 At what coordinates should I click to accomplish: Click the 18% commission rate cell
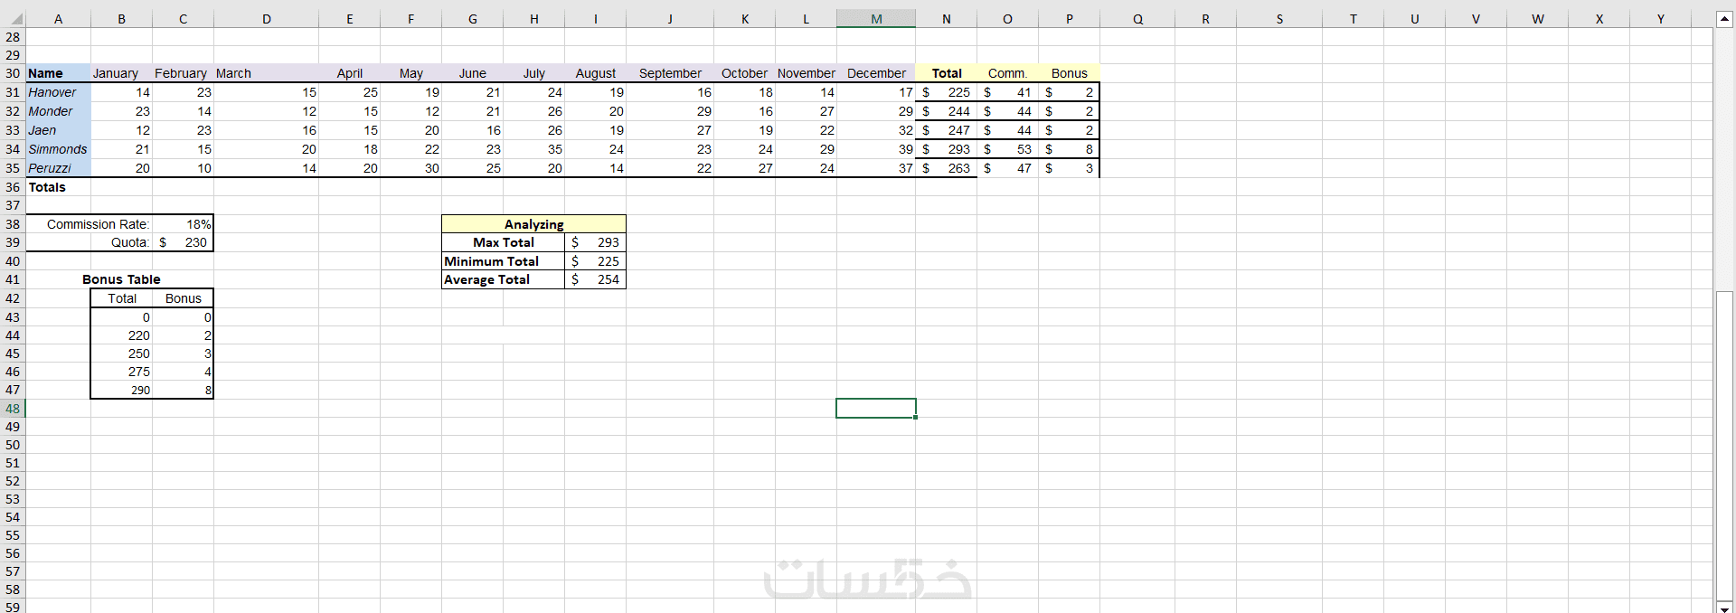pyautogui.click(x=184, y=224)
